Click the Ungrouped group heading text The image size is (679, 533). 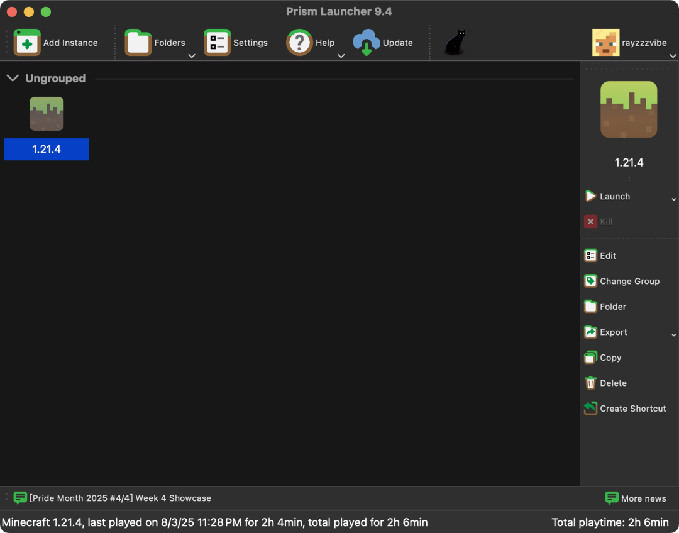click(x=55, y=79)
